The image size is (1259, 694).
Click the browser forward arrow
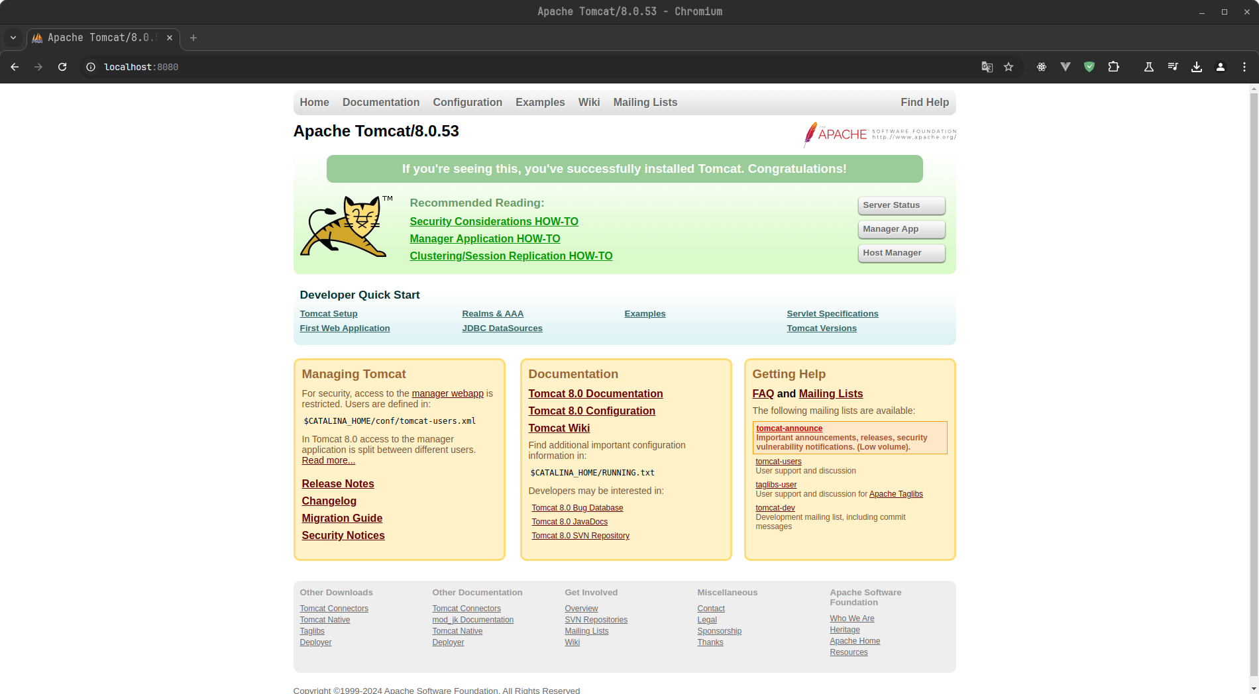pyautogui.click(x=38, y=67)
